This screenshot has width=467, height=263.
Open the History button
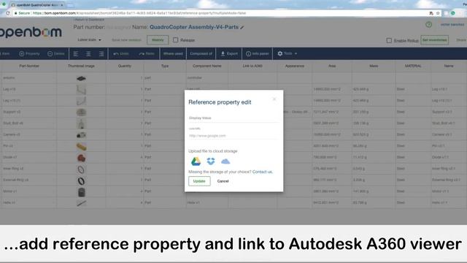[158, 40]
